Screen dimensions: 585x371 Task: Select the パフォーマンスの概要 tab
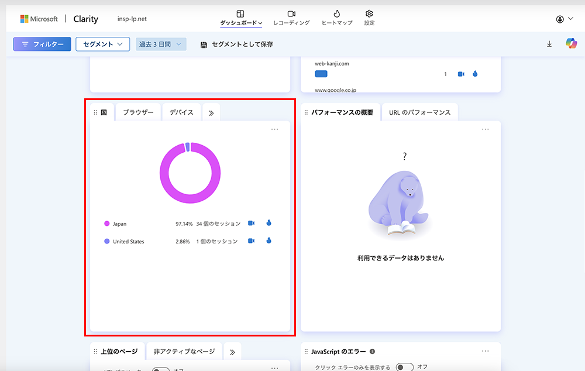click(x=342, y=112)
